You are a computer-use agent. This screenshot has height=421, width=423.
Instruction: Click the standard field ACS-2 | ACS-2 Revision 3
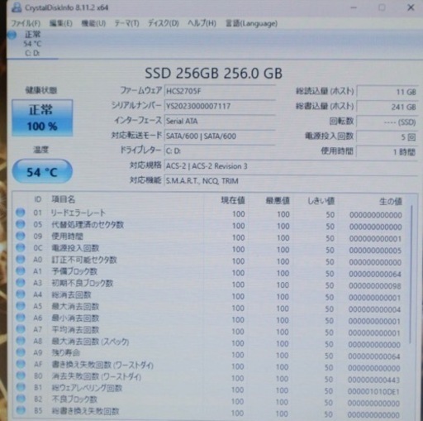291,166
